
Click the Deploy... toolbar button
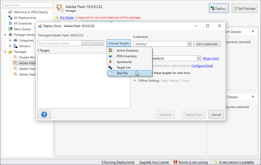pyautogui.click(x=219, y=8)
